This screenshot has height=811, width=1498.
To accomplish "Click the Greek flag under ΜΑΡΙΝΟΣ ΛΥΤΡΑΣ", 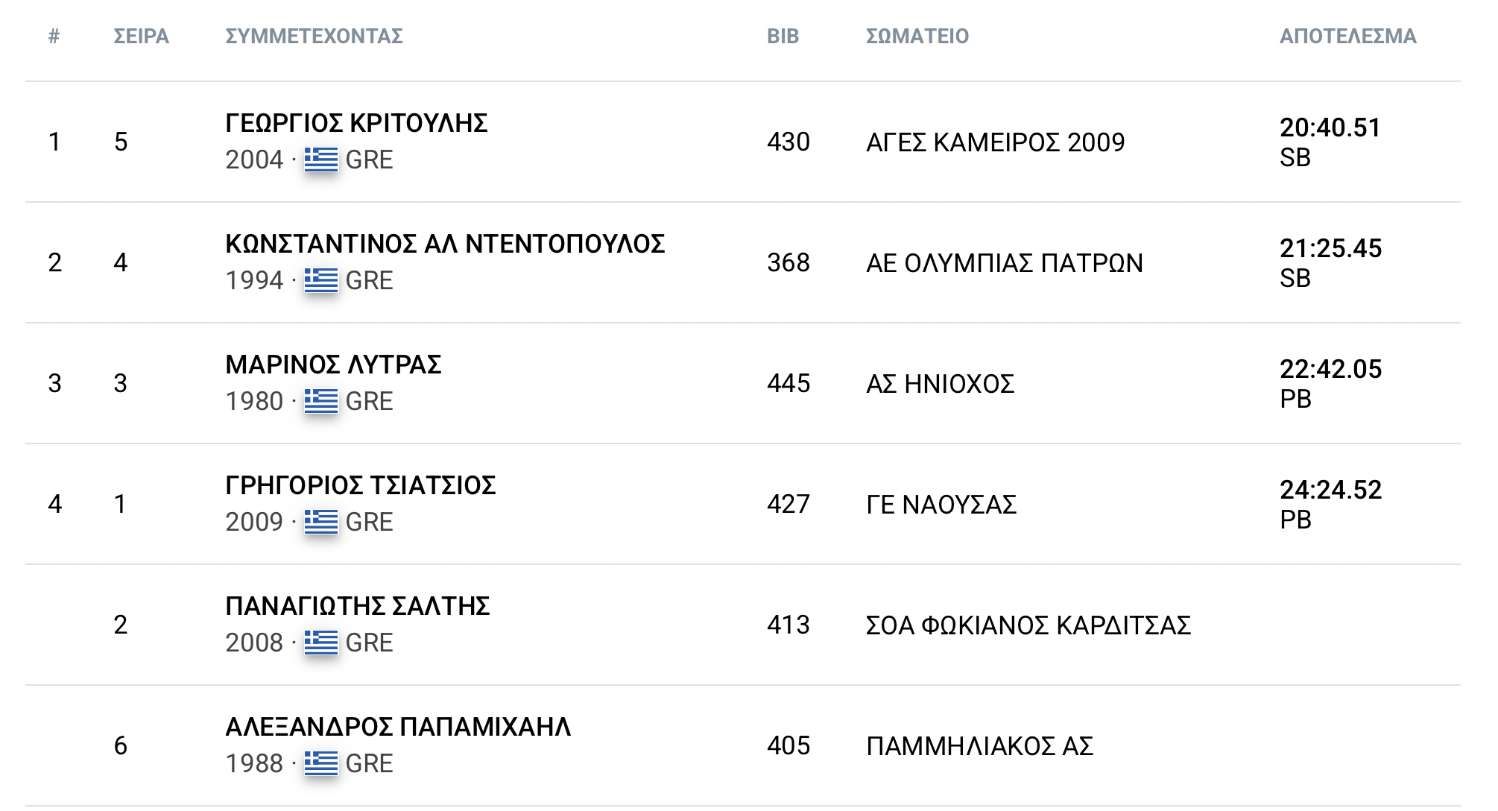I will tap(321, 401).
